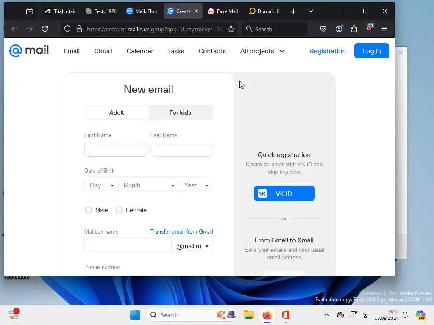Switch to the For kids account type
This screenshot has height=325, width=434.
(x=180, y=113)
